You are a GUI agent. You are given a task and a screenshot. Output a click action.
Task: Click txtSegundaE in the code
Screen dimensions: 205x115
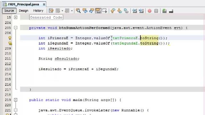point(125,43)
